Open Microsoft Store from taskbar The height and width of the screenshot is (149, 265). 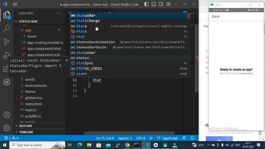coord(99,145)
